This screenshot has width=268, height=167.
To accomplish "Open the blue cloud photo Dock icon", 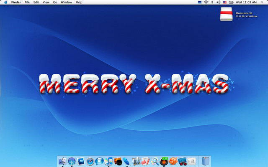I will (x=81, y=161).
